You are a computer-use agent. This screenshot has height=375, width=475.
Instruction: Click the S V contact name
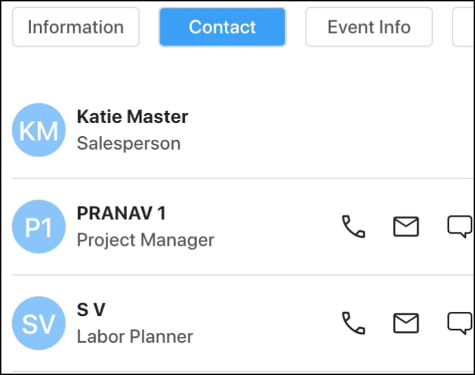[91, 310]
